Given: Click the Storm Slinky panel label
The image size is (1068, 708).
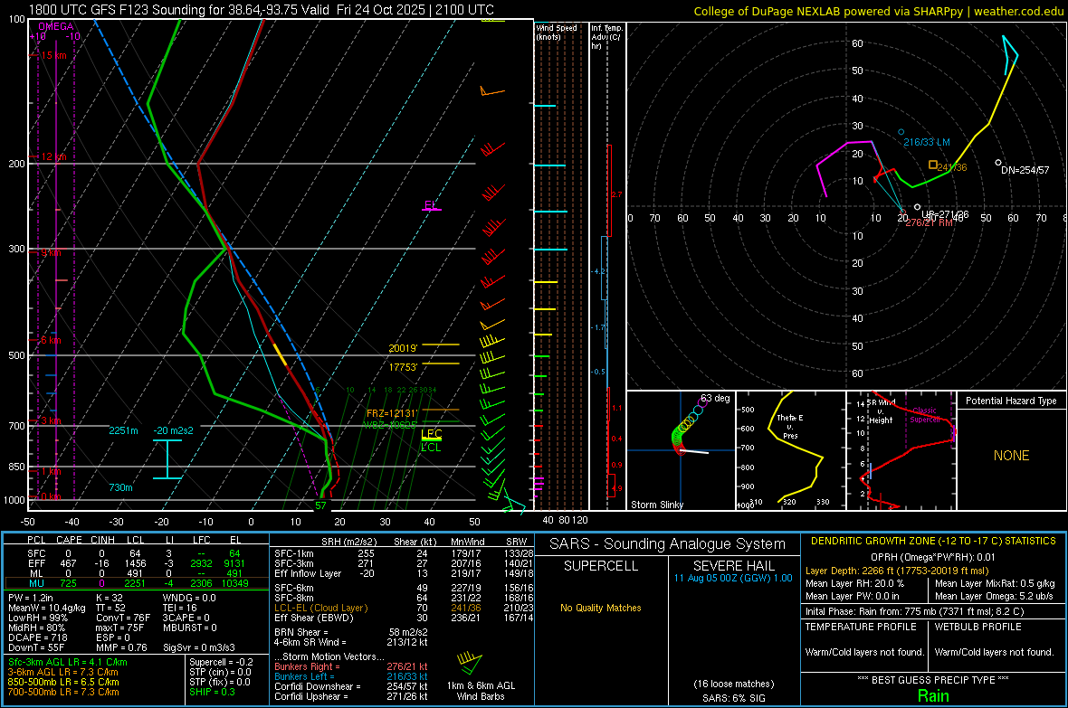Looking at the screenshot, I should tap(656, 505).
